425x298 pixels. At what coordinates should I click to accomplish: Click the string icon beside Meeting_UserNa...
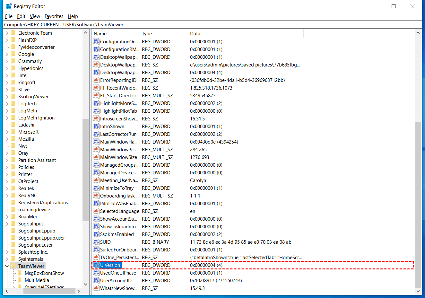click(x=96, y=180)
